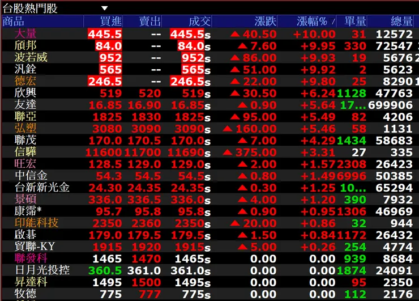
Task: Click 波若威 bid price 952
Action: click(x=110, y=58)
